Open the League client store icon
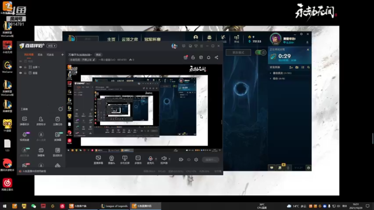This screenshot has width=374, height=210. pos(237,38)
